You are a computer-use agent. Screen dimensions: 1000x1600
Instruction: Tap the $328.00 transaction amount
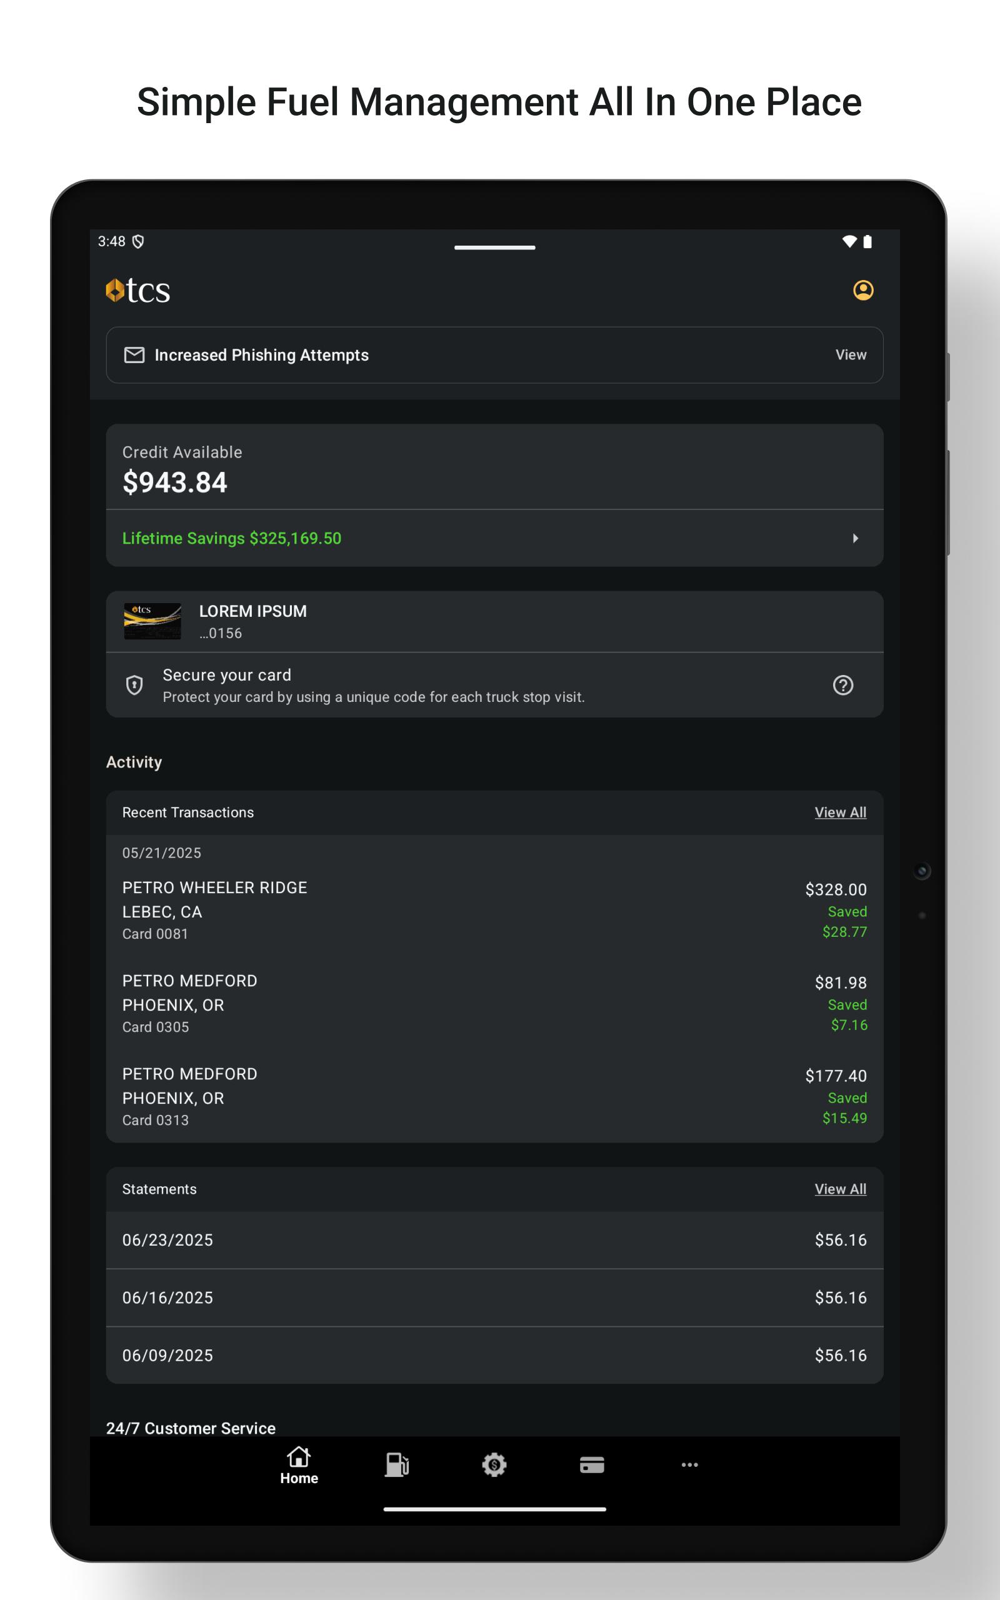pos(836,889)
